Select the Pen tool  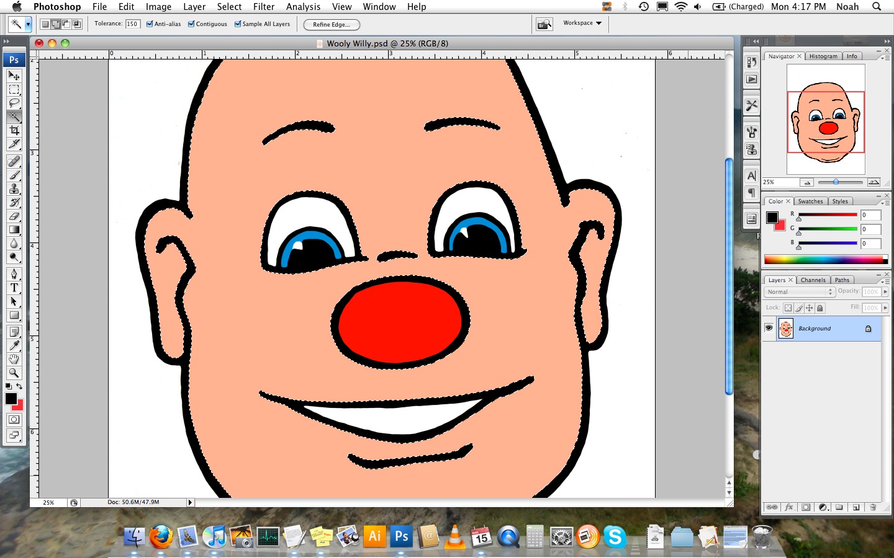pyautogui.click(x=14, y=274)
